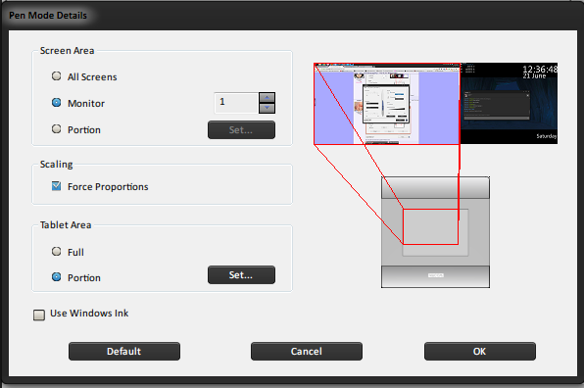Viewport: 584px width, 388px height.
Task: Decrease the monitor number with down arrow
Action: tap(268, 108)
